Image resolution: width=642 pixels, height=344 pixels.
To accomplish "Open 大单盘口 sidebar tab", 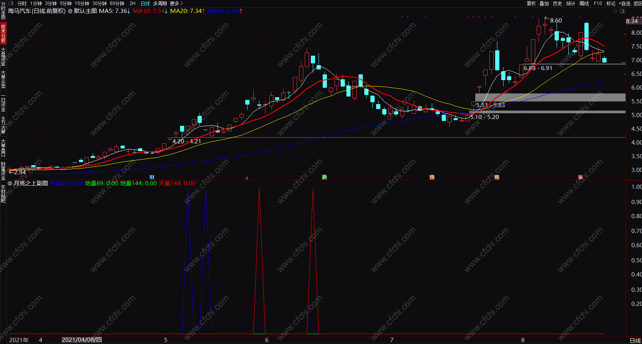I will [3, 148].
